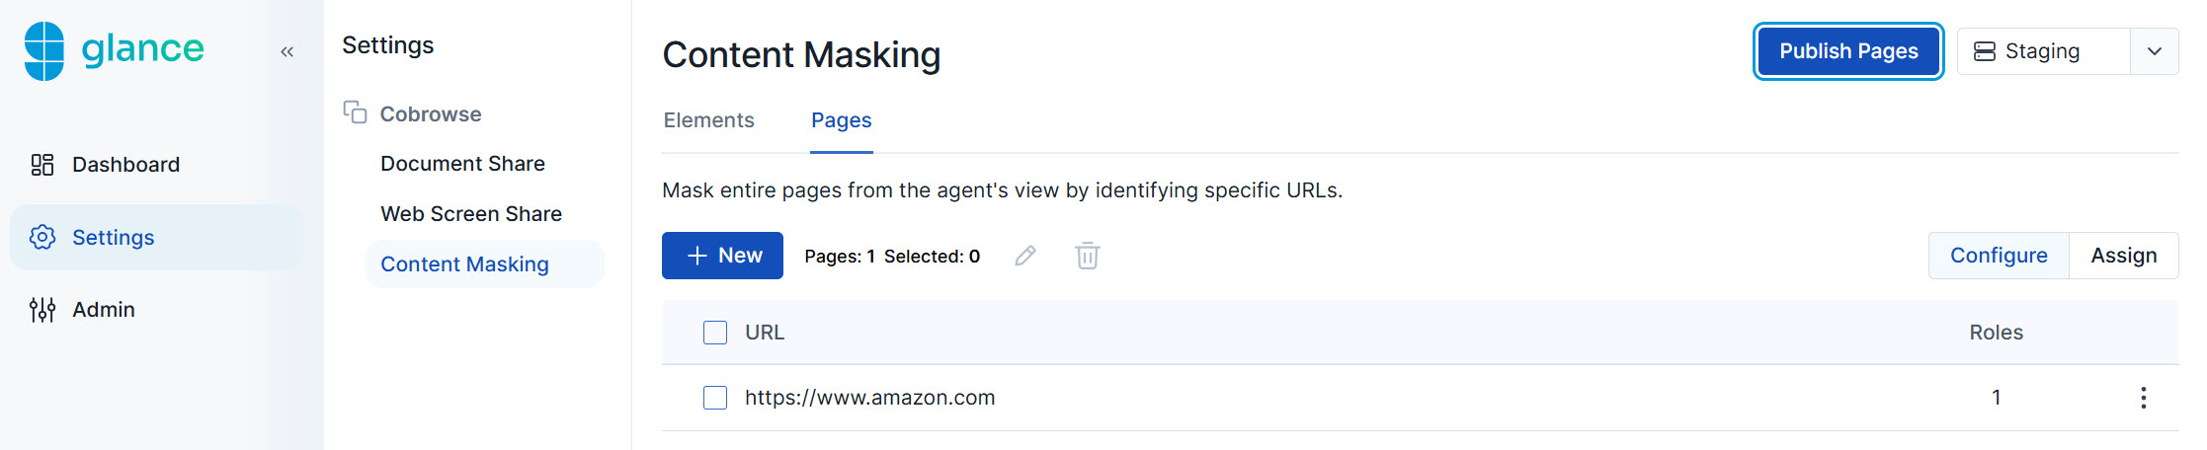Screen dimensions: 2207x450
Task: Check the https://www.amazon.com row checkbox
Action: point(715,398)
